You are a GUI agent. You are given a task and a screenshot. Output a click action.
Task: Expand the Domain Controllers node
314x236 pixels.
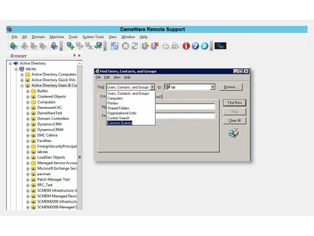(28, 119)
